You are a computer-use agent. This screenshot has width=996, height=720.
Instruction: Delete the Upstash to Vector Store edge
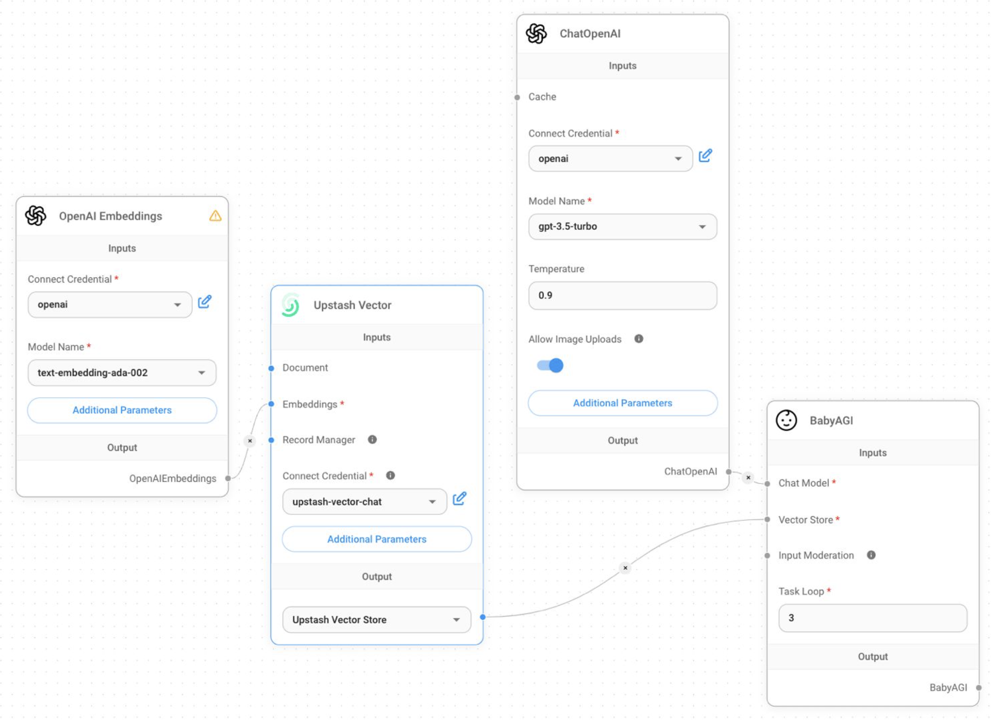tap(625, 568)
